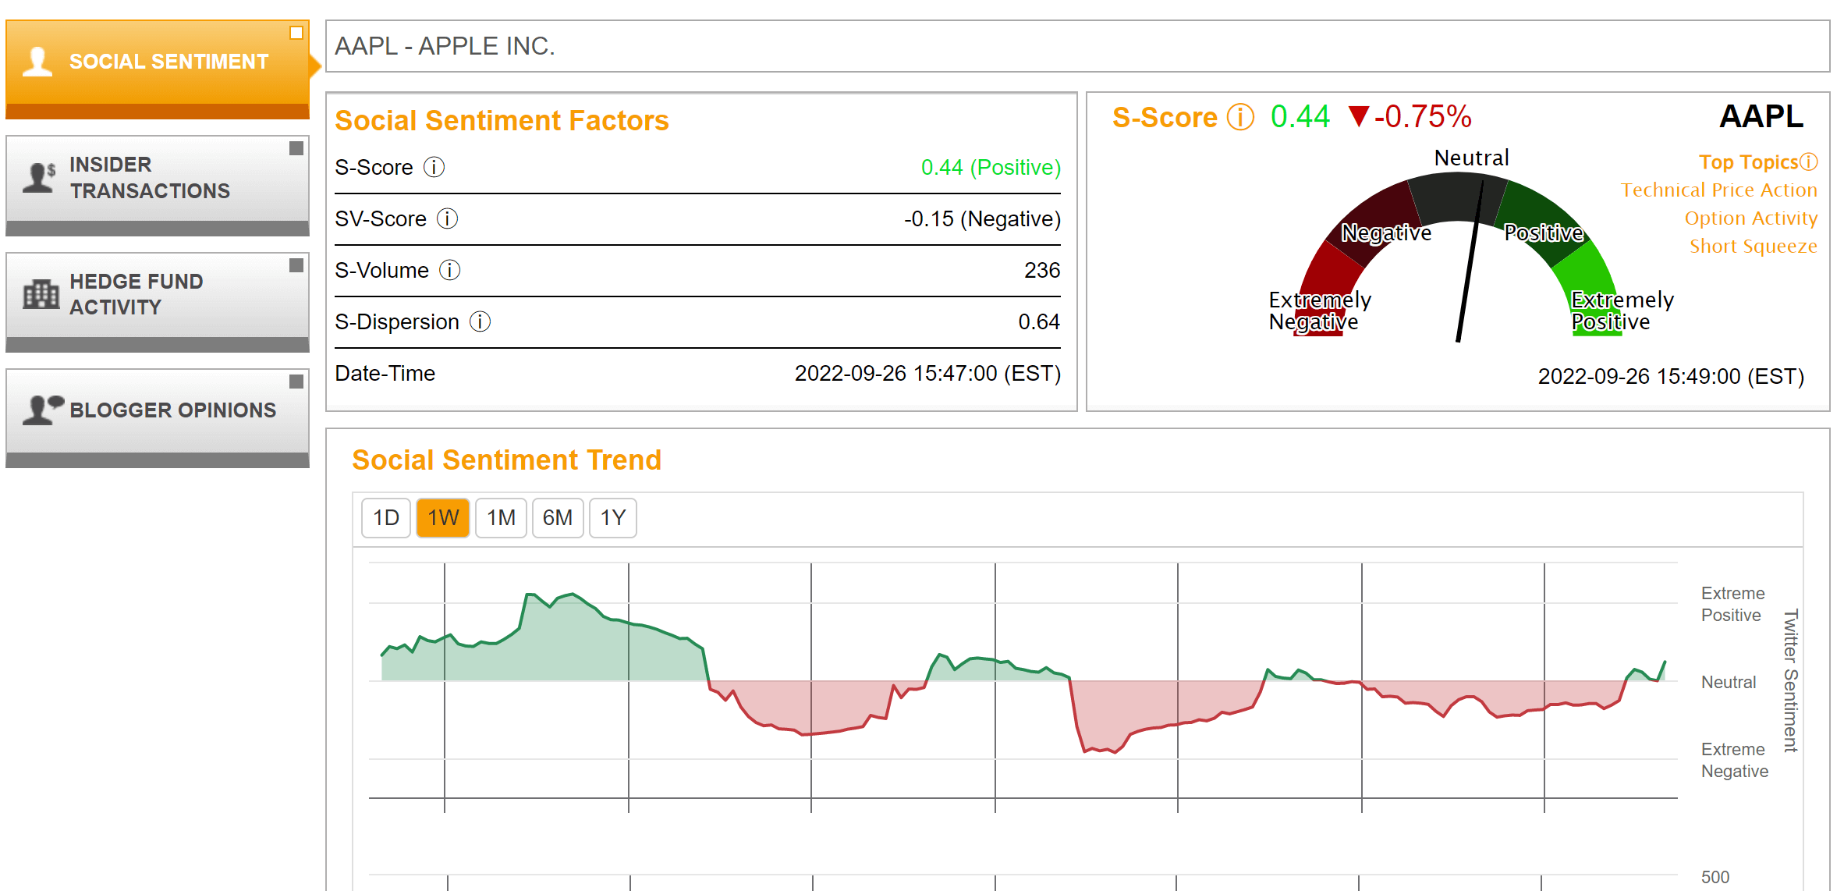The height and width of the screenshot is (891, 1844).
Task: Open info icon beside S-Volume
Action: coord(449,270)
